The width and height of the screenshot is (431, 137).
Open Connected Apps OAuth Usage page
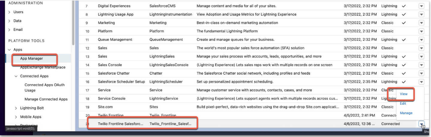pyautogui.click(x=45, y=88)
